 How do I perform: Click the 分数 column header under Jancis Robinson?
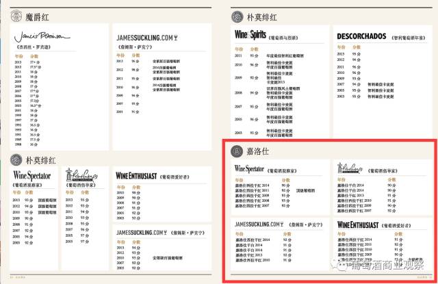pos(34,56)
